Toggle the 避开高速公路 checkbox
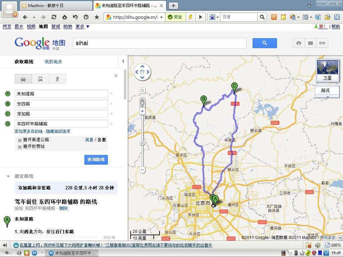The width and height of the screenshot is (343, 257). [20, 140]
